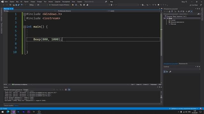204x114 pixels.
Task: Toggle word wrap in the Output window
Action: 69,90
